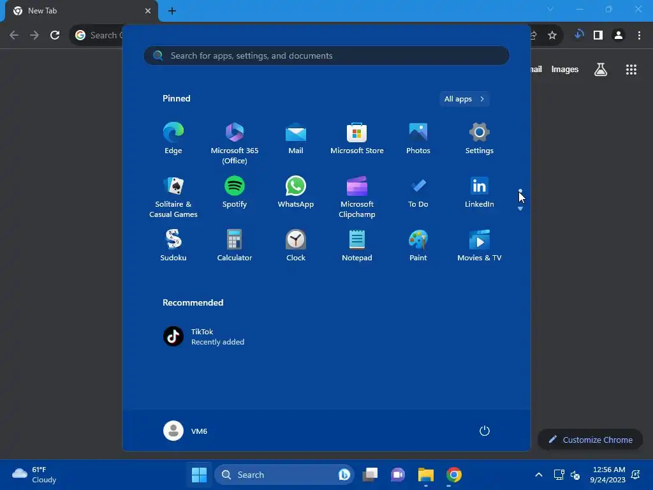Click the Chrome update download icon
This screenshot has width=653, height=490.
coord(579,35)
